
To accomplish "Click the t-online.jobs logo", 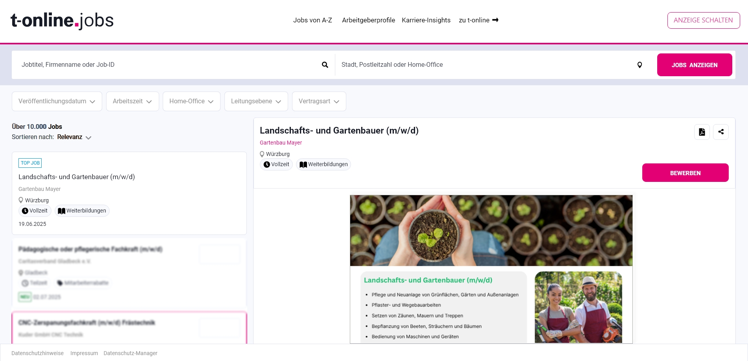I will tap(62, 20).
